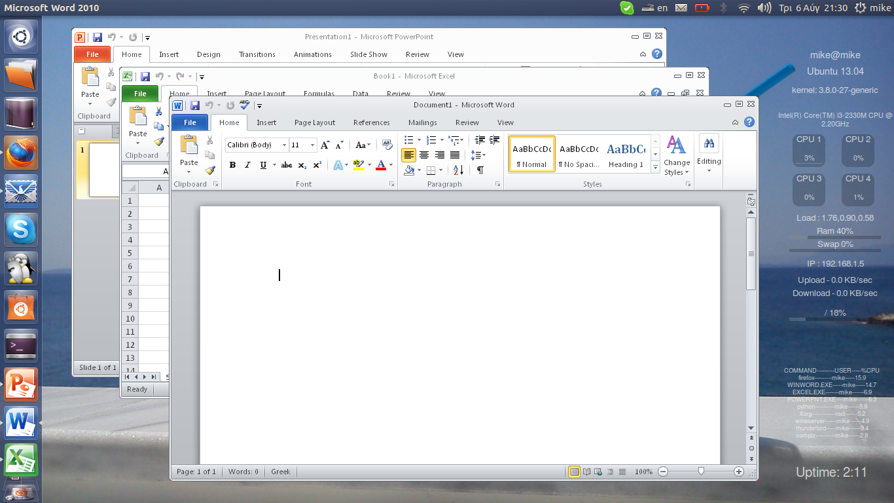Click the Page: 1 of 1 status indicator
This screenshot has width=894, height=503.
pos(196,472)
